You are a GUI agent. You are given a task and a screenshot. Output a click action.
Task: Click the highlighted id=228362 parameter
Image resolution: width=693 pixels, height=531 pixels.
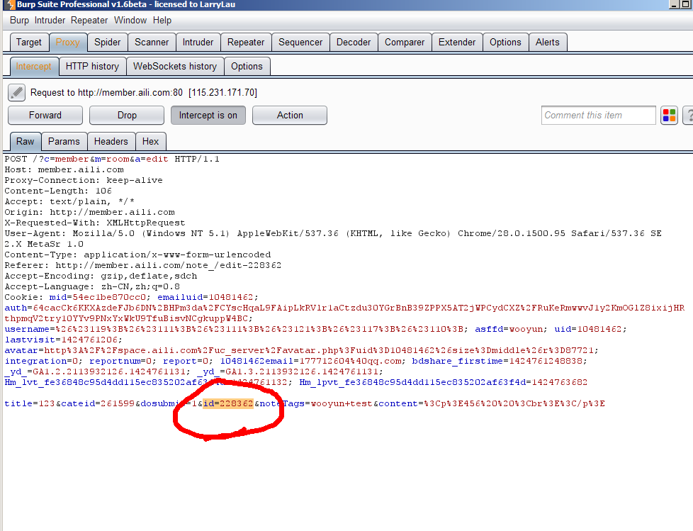point(228,403)
